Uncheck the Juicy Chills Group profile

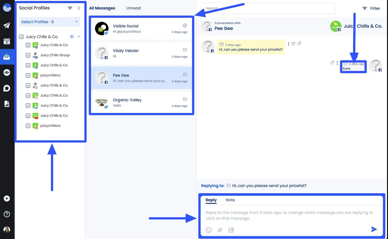pos(28,55)
